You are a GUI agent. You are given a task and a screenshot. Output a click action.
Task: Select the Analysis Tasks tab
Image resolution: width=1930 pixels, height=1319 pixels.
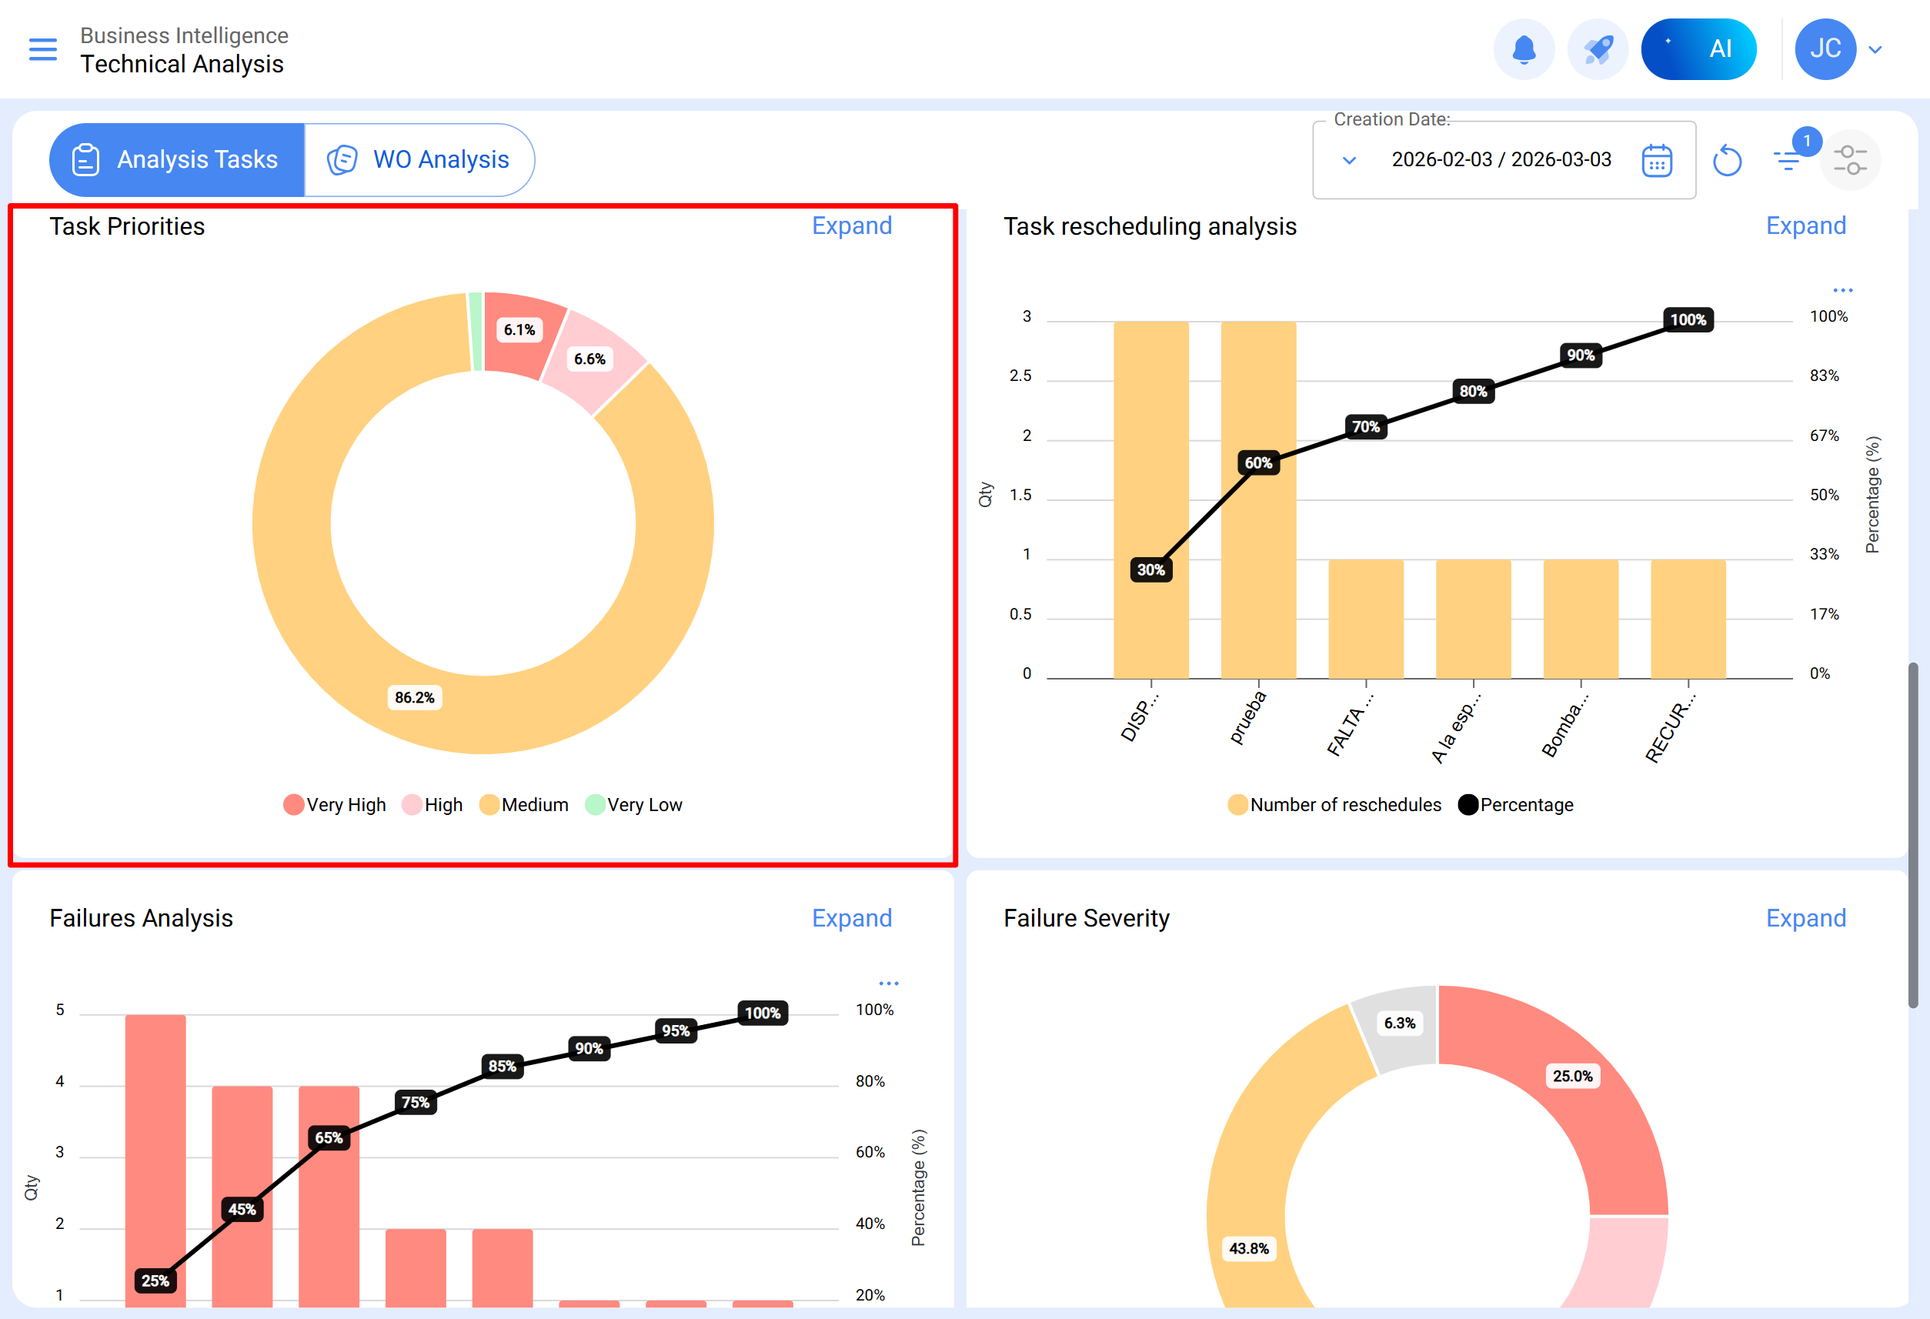[x=177, y=159]
